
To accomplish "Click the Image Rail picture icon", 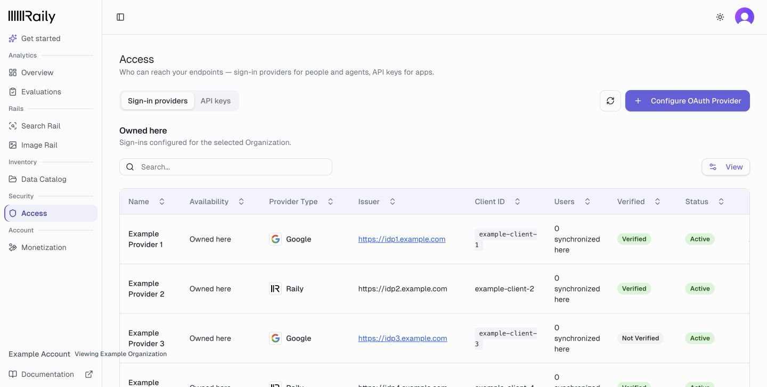I will point(13,145).
